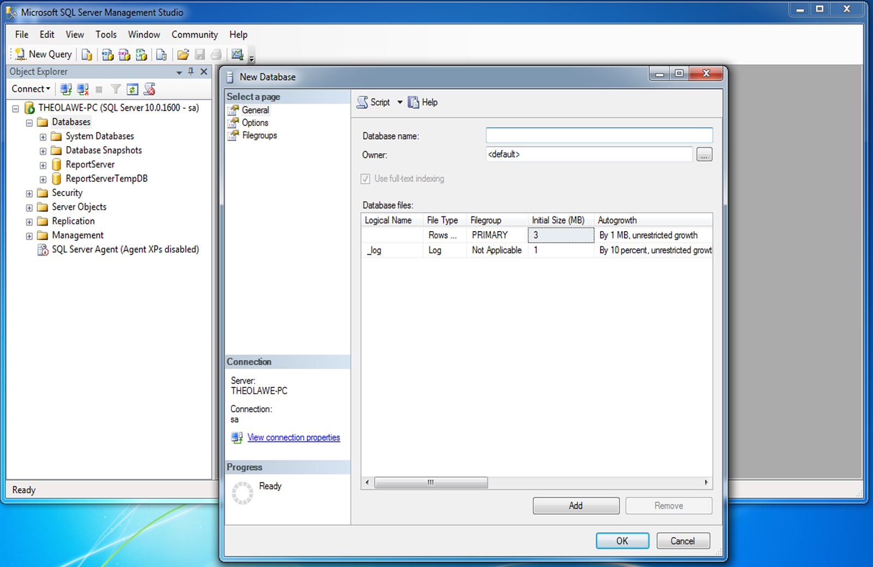The image size is (873, 567).
Task: Open the File menu
Action: [22, 34]
